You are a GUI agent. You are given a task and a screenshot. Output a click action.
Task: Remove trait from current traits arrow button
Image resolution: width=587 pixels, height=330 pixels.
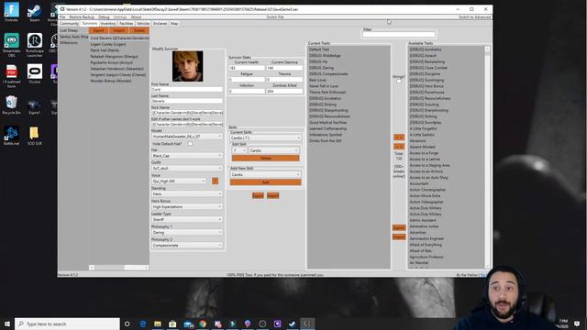coord(399,147)
